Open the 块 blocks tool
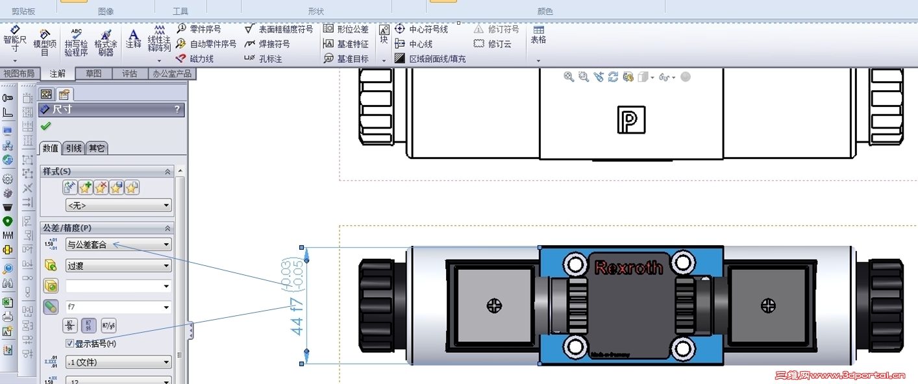 coord(384,34)
